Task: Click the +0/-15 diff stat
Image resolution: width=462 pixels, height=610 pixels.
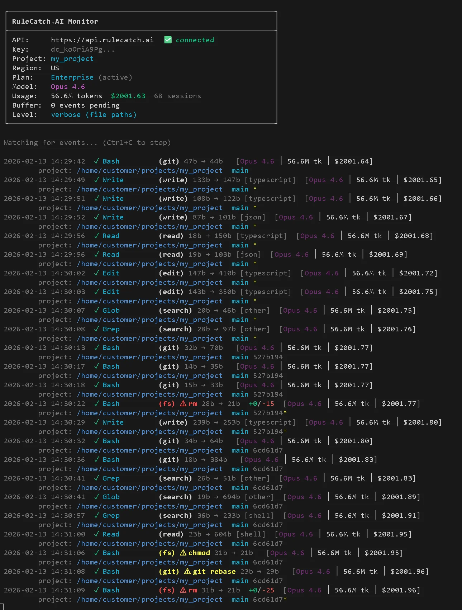Action: click(261, 403)
